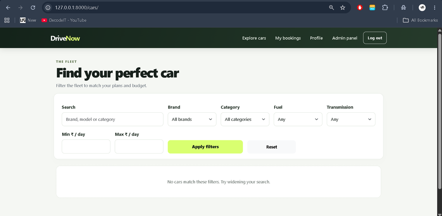
Task: Open the Extensions puzzle piece icon
Action: [x=385, y=8]
